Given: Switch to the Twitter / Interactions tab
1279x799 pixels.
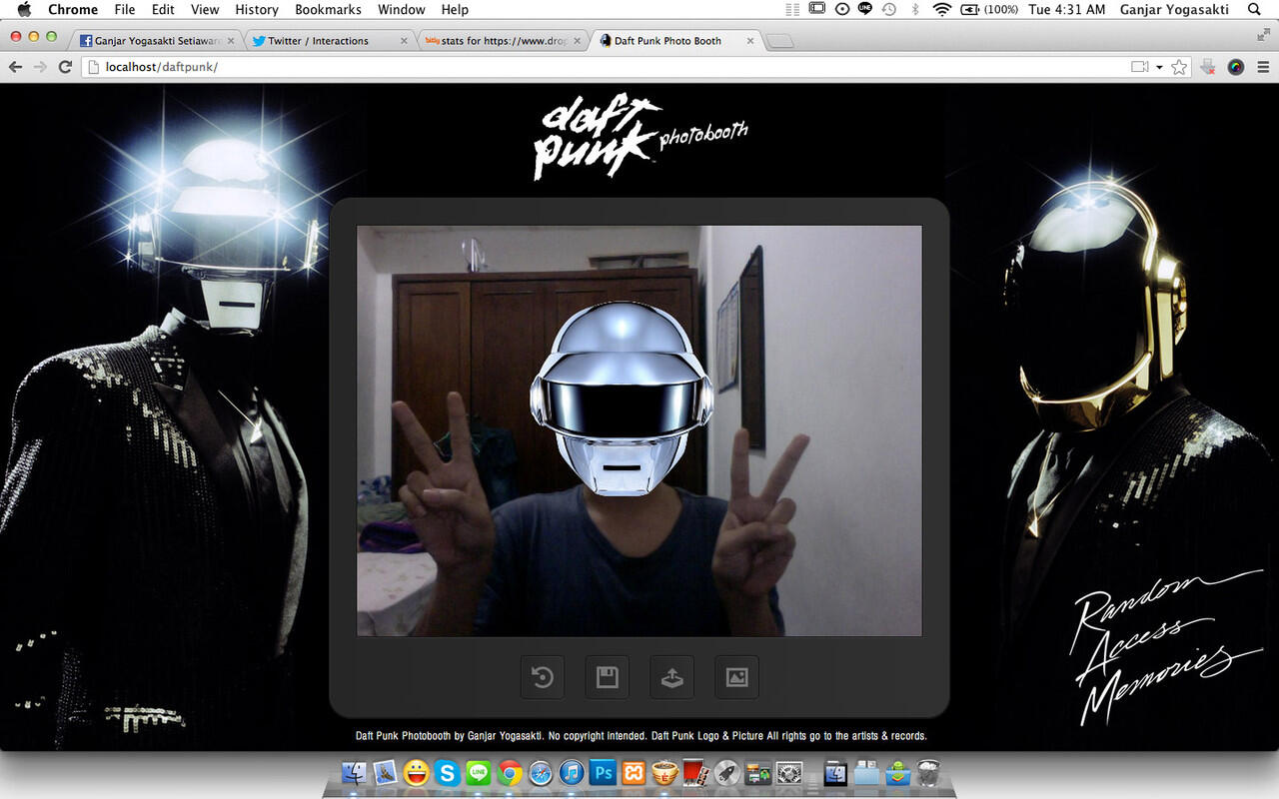Looking at the screenshot, I should [330, 41].
